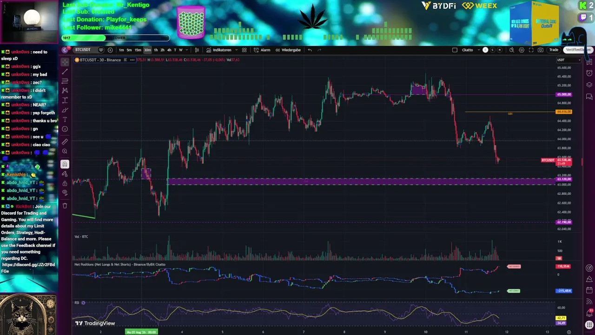Click the Vol BTC indicator label
Image resolution: width=595 pixels, height=335 pixels.
click(x=81, y=237)
